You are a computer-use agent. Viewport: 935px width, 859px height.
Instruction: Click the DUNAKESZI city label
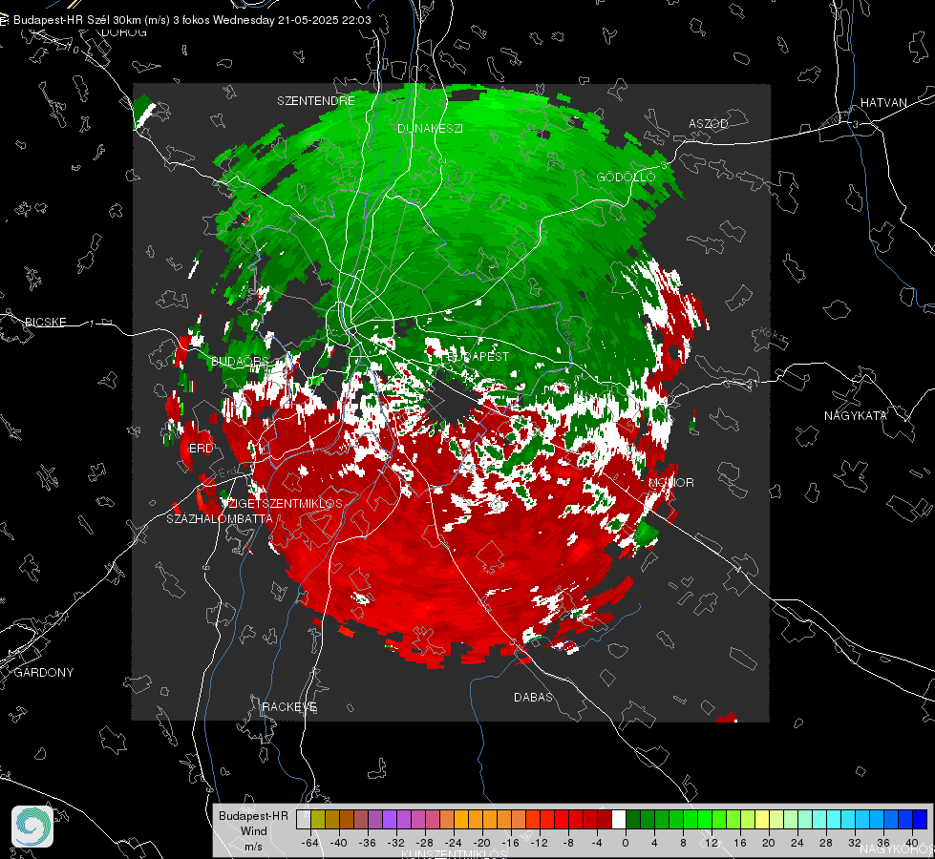tap(430, 128)
